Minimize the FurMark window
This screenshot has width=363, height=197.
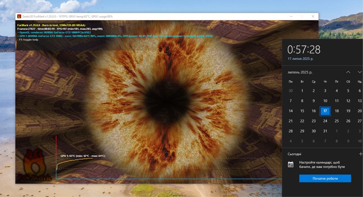tap(291, 16)
